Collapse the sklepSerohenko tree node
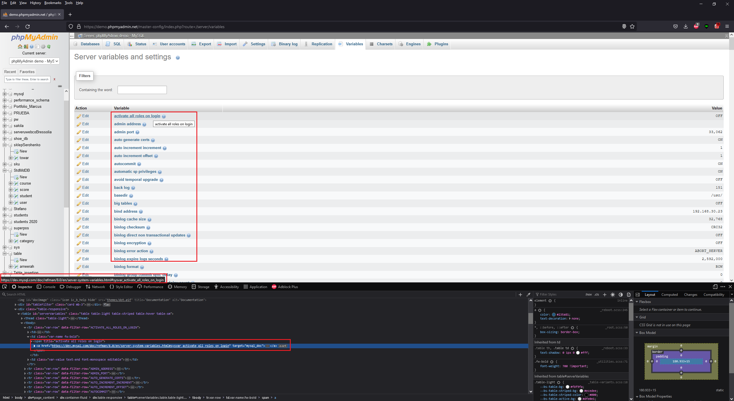 pos(5,145)
